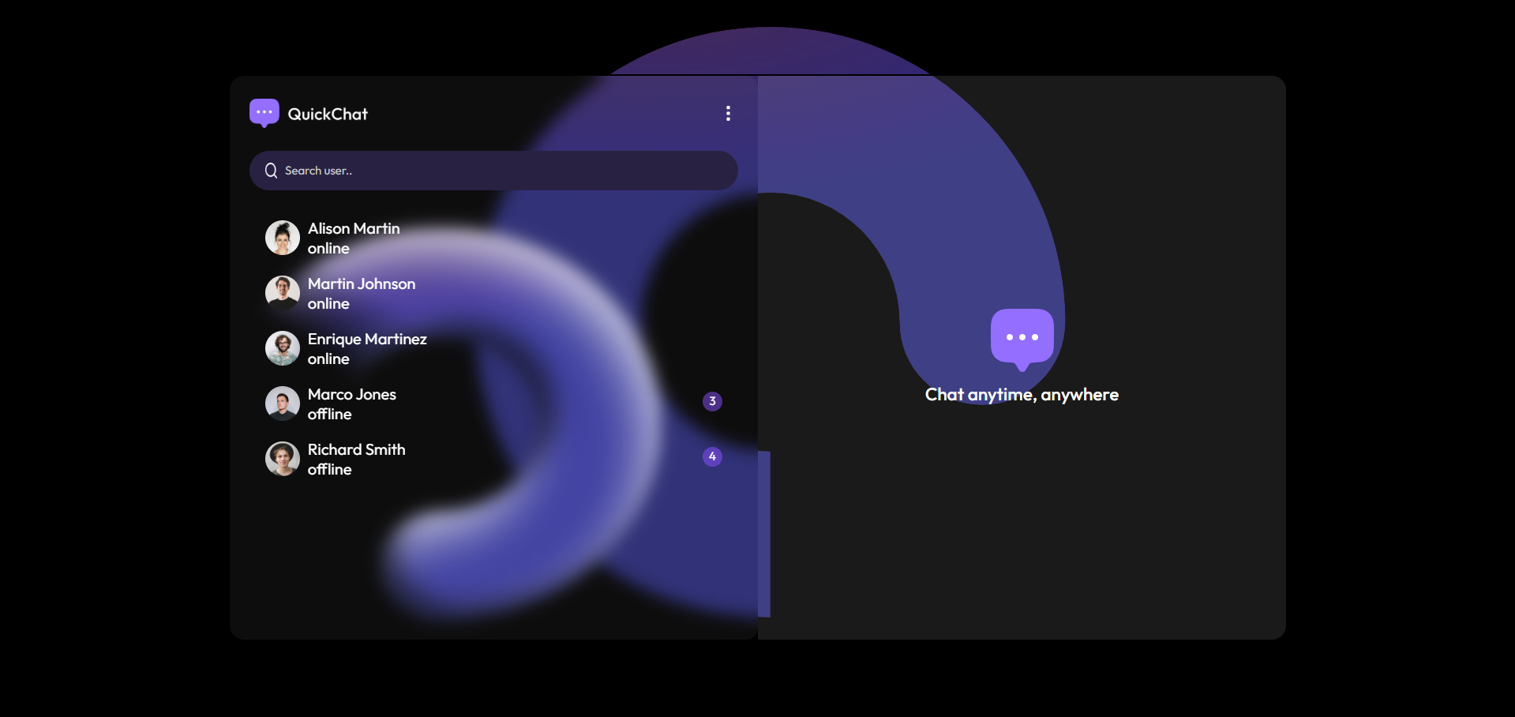
Task: Open Alison Martin's avatar
Action: click(282, 238)
